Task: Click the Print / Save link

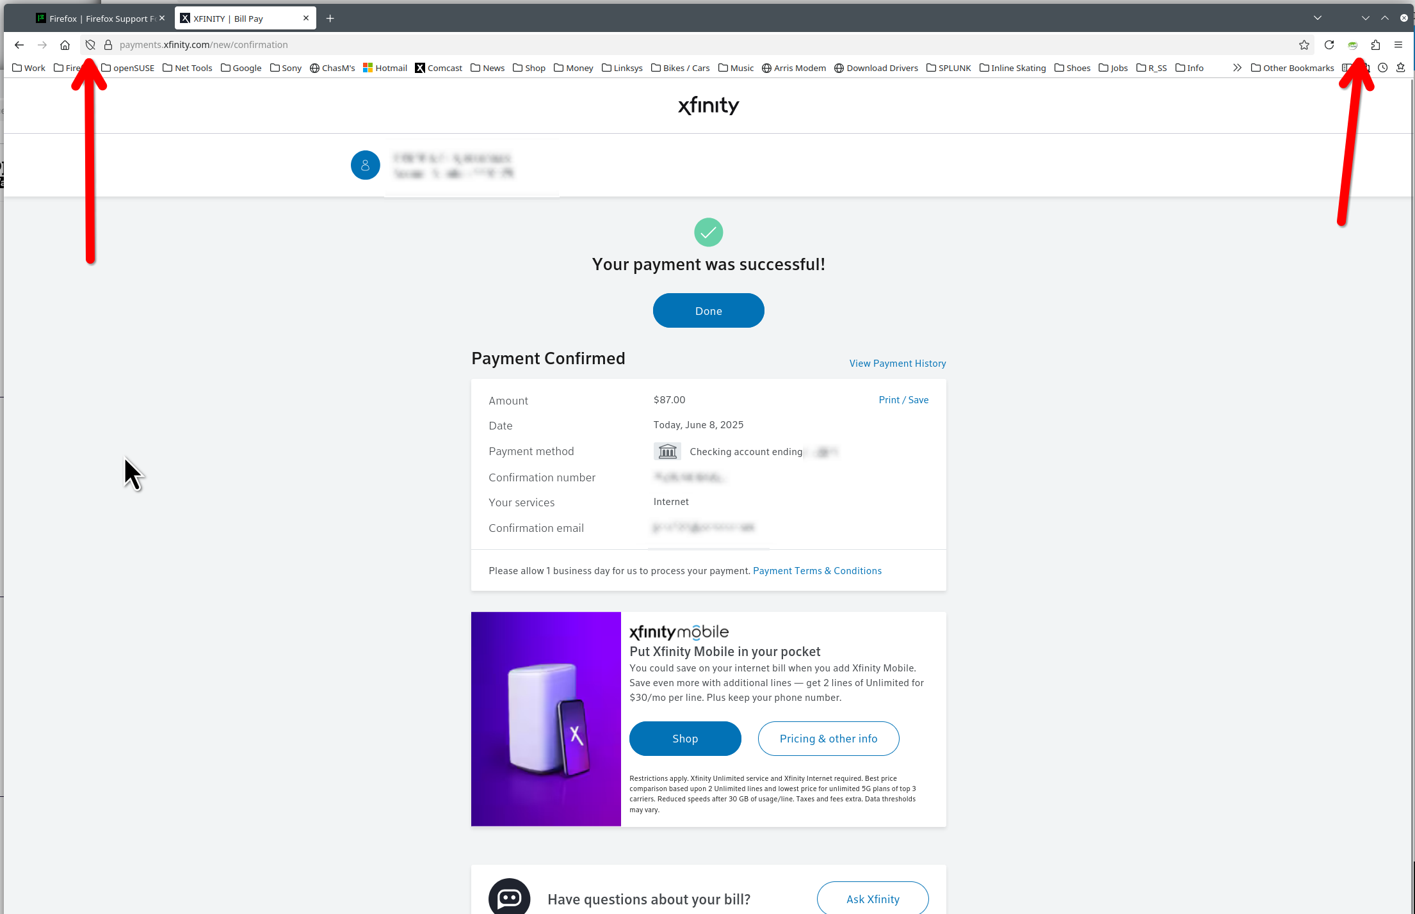Action: point(903,400)
